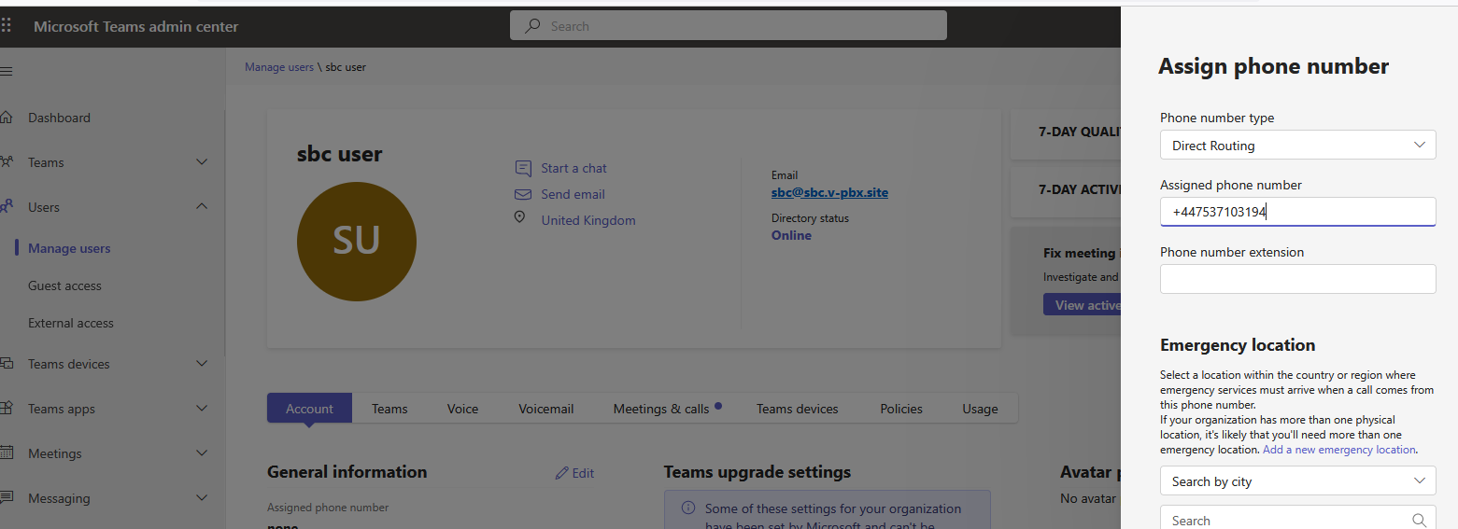
Task: Click the Meetings calendar icon
Action: pos(7,453)
